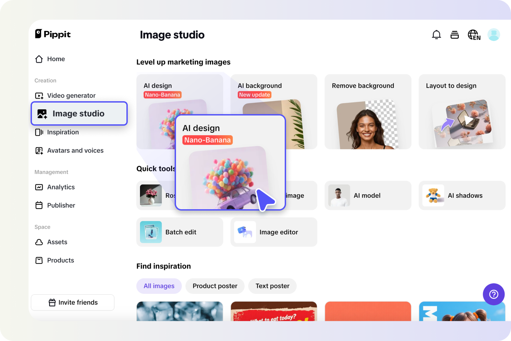Image resolution: width=511 pixels, height=341 pixels.
Task: Open the Products space
Action: 60,260
